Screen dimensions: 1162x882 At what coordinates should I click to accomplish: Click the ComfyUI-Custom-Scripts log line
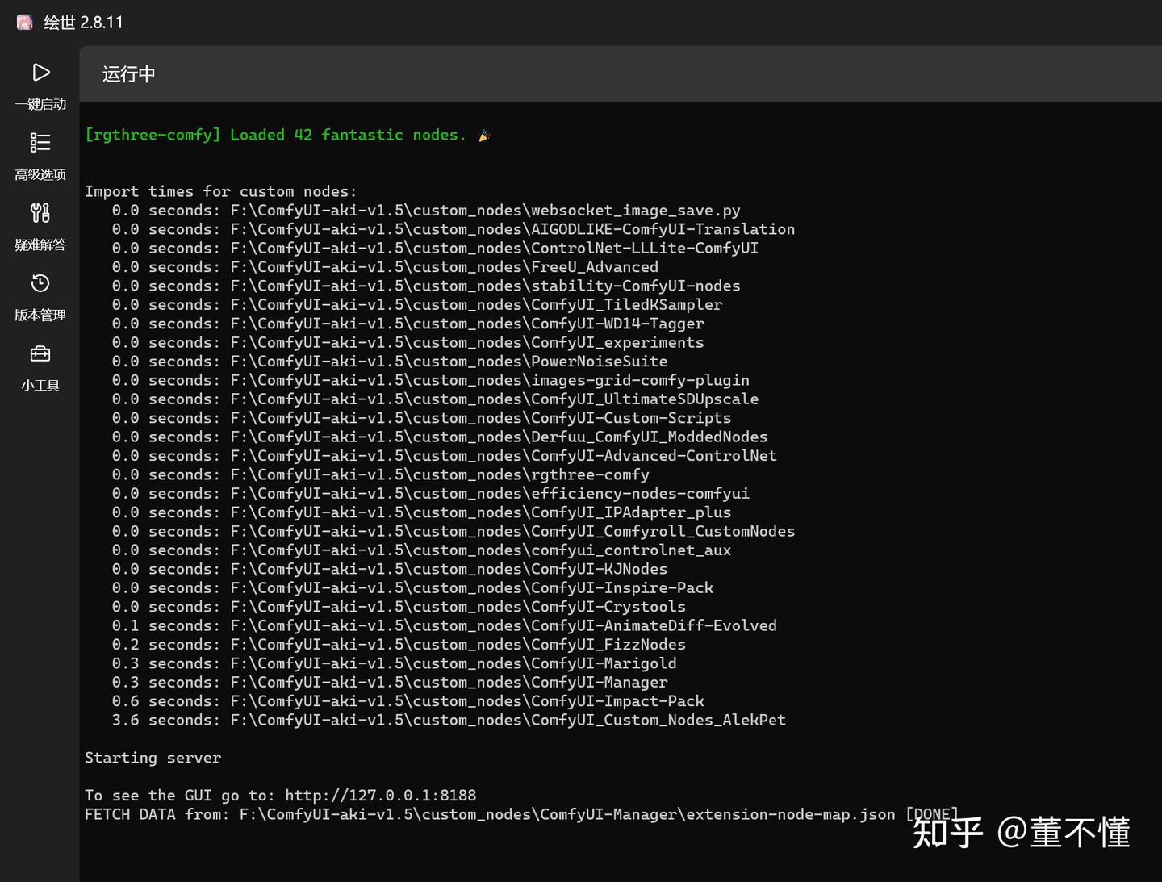(x=421, y=418)
